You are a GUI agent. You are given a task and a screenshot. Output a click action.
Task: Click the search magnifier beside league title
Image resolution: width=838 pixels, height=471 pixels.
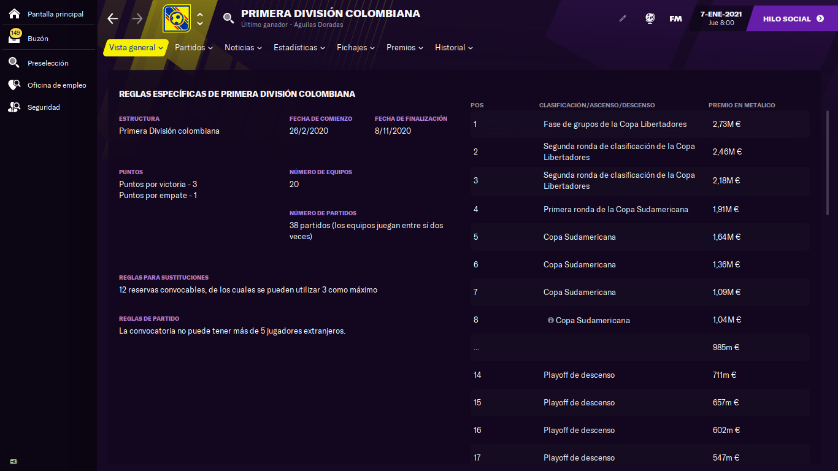228,18
